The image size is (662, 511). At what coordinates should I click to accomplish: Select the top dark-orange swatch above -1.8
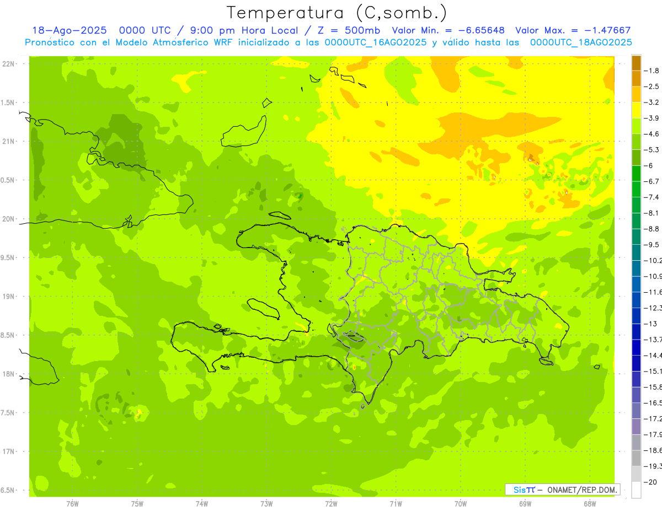pos(636,63)
